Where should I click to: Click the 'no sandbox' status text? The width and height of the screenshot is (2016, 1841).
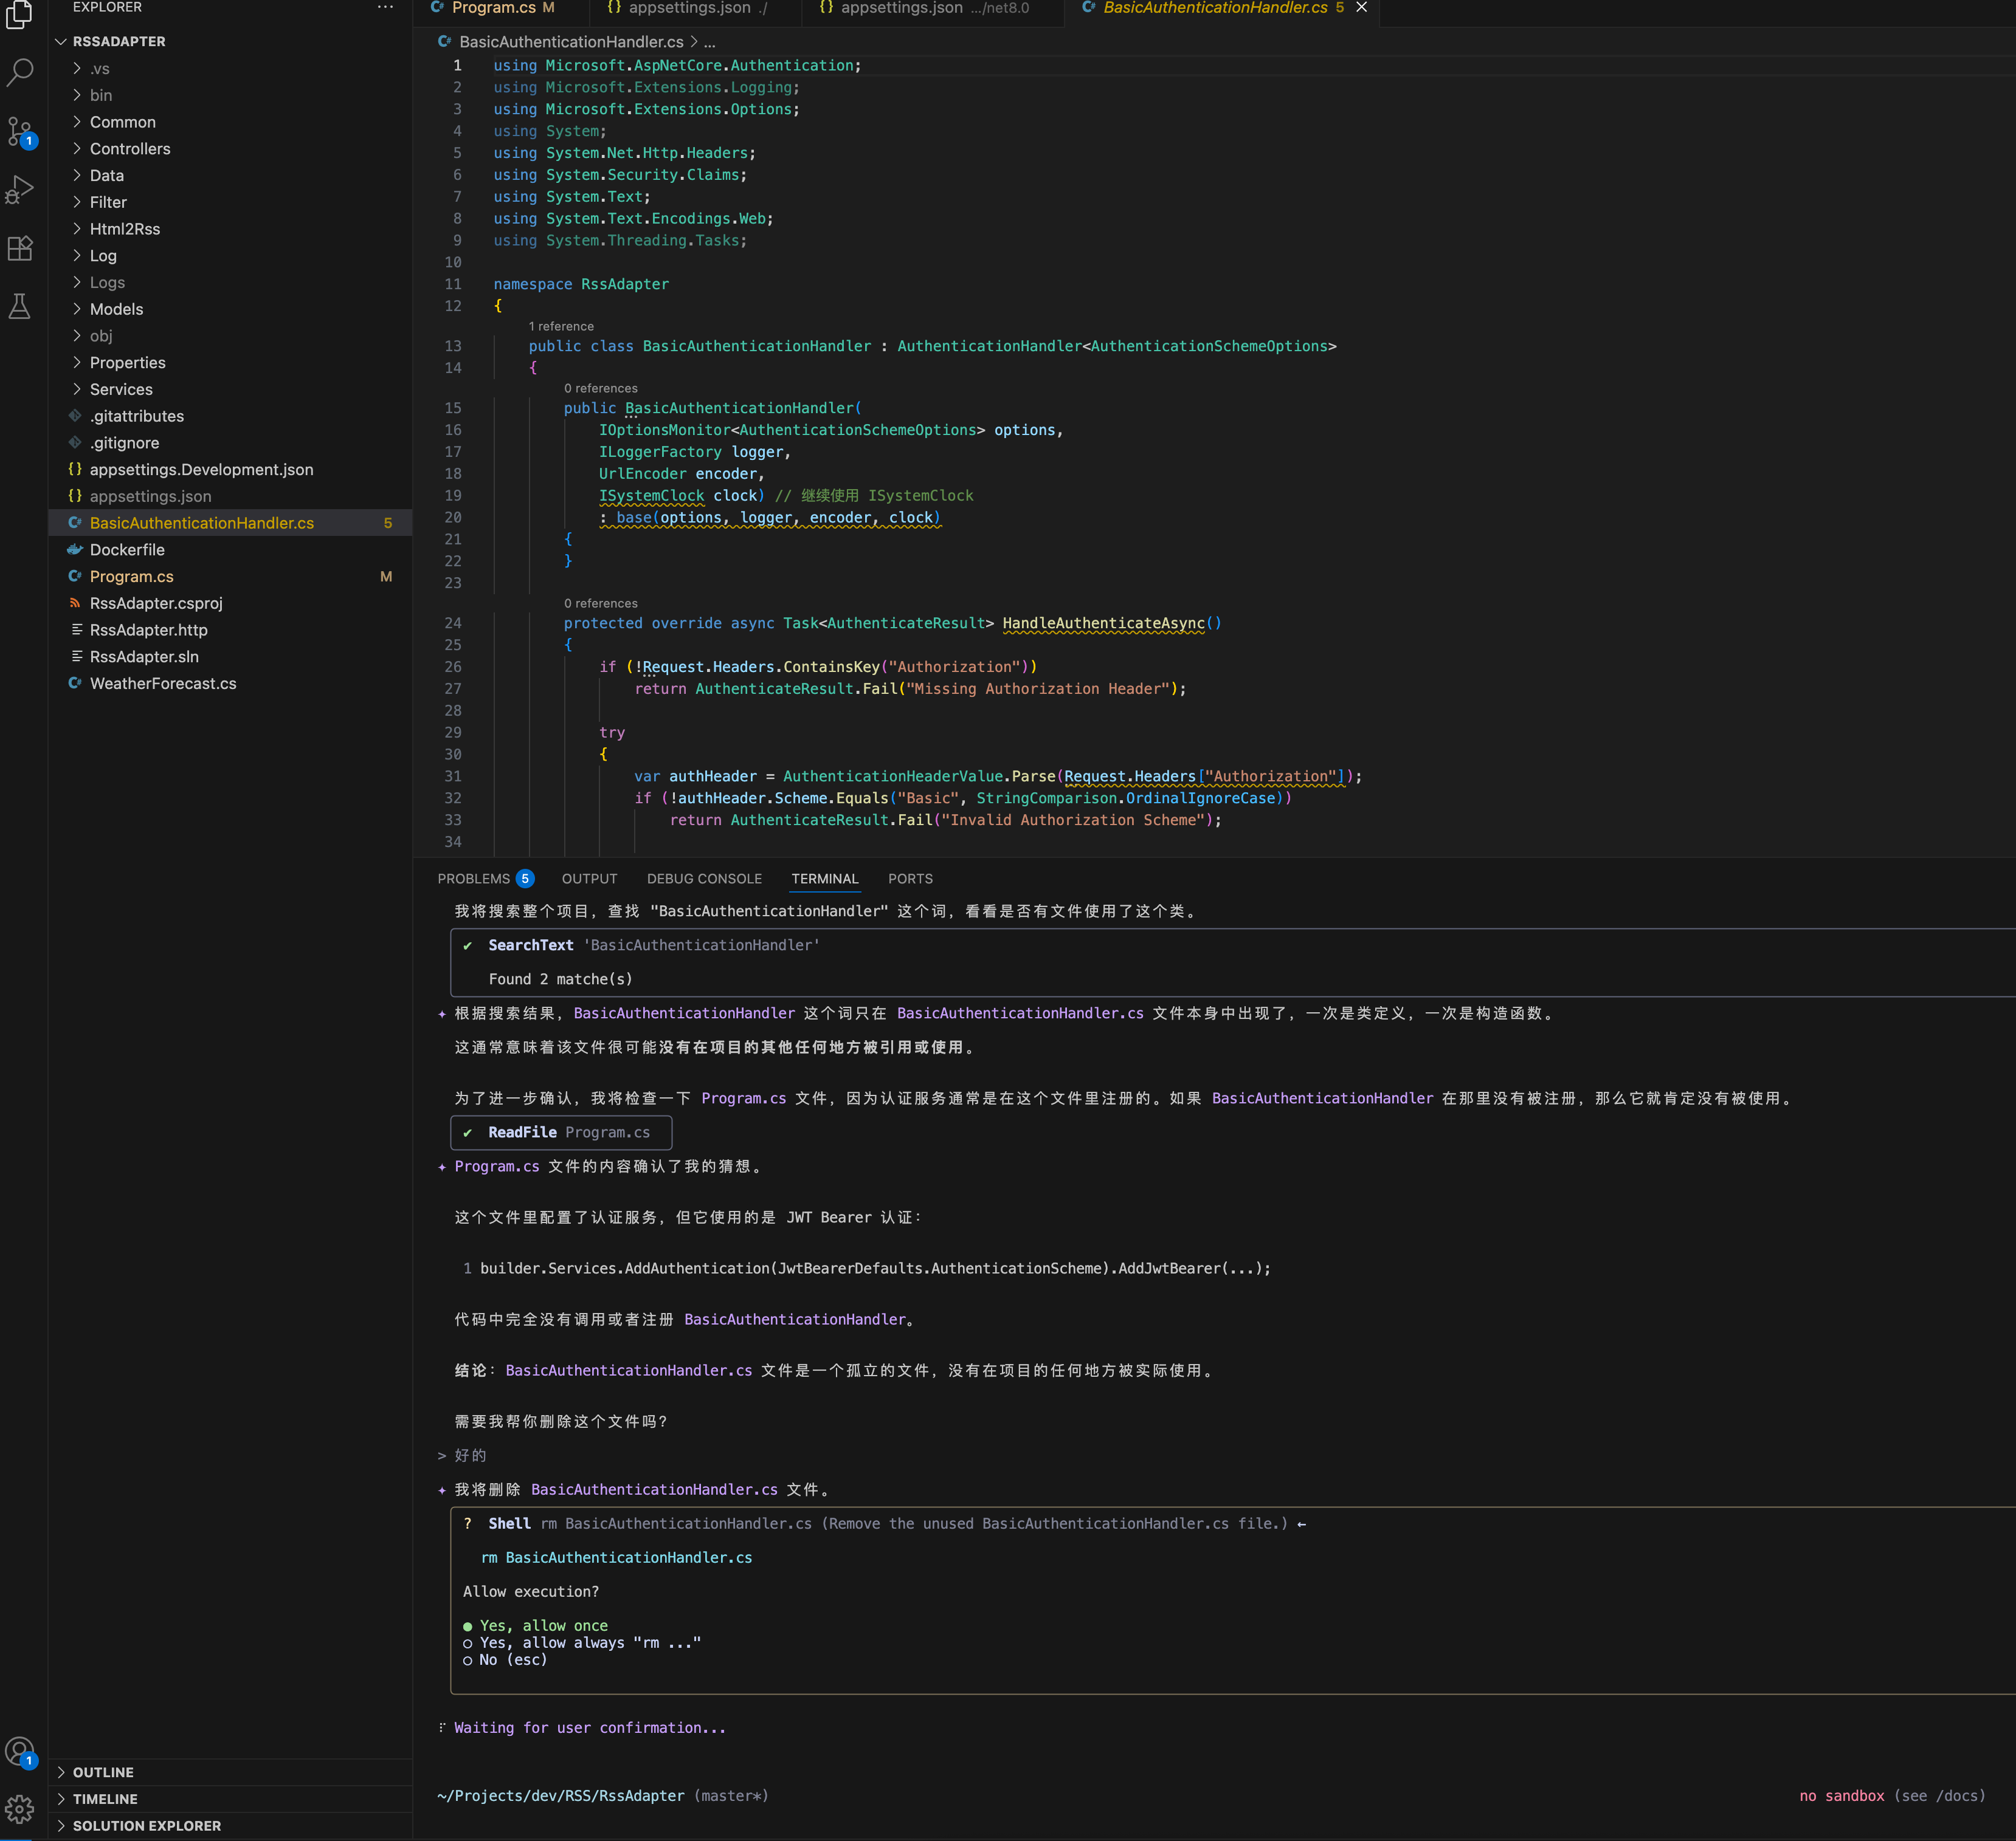point(1841,1795)
